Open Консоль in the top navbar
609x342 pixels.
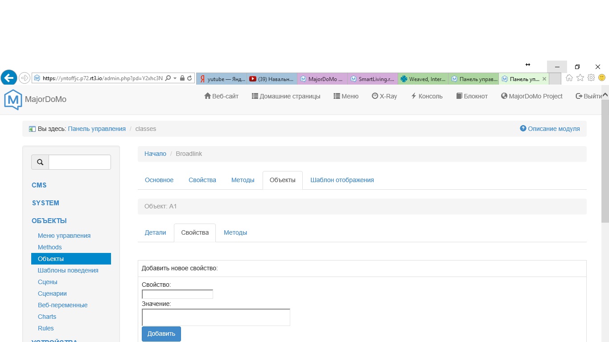point(427,96)
